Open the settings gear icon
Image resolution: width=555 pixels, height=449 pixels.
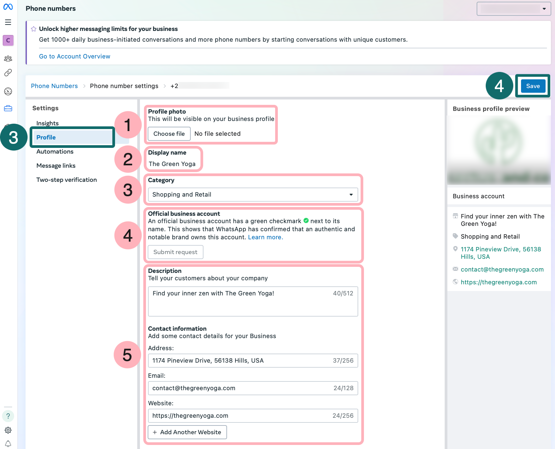8,430
